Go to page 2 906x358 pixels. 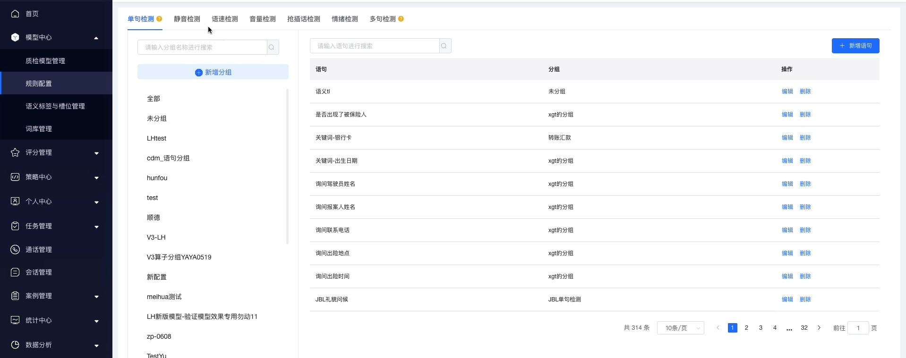746,328
